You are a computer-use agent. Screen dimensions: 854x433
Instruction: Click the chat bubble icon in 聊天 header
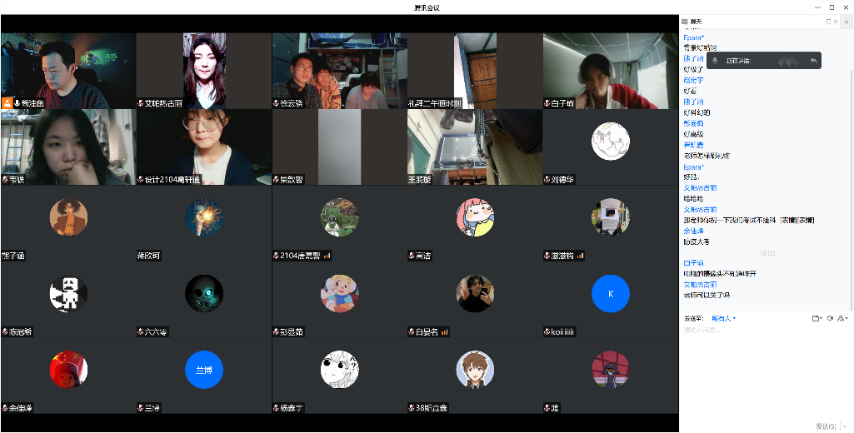tap(686, 22)
